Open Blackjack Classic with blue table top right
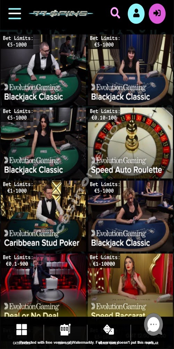Viewport: 174px width, 349px height. pos(130,70)
